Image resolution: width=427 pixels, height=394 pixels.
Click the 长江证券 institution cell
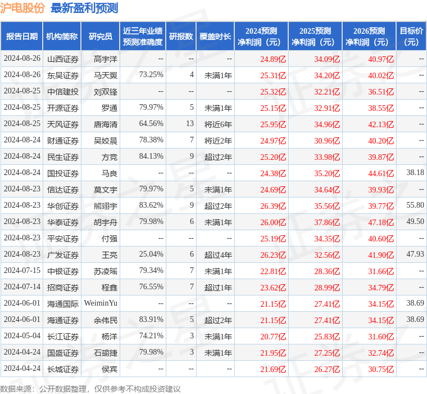[x=63, y=337]
